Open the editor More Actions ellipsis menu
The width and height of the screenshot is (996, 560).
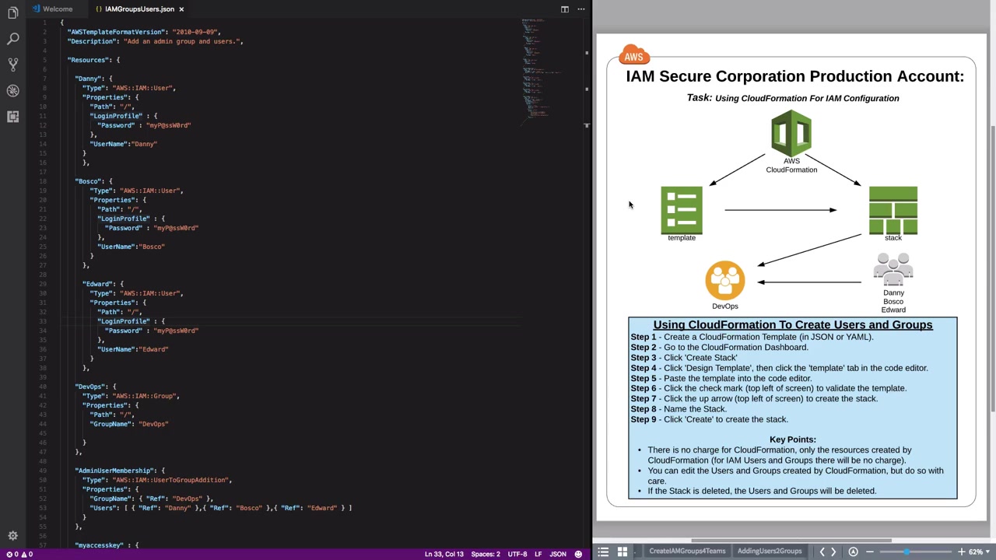pyautogui.click(x=580, y=9)
